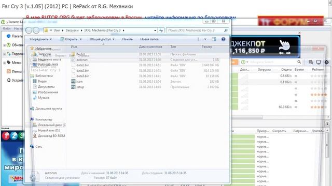Expand Торрент node in uTorrent sidebar
This screenshot has width=332, height=186.
(5, 54)
